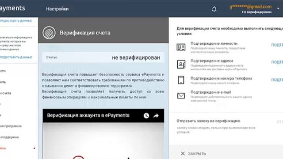Open the sidebar item ending in 'счета'

6,93
